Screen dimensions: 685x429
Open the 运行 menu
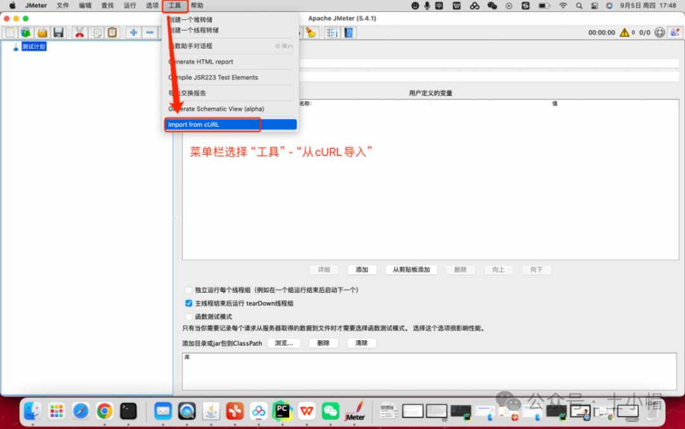130,6
